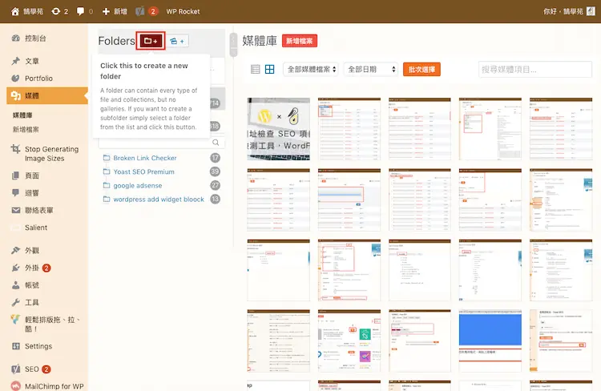This screenshot has width=601, height=391.
Task: Open updates icon showing 2
Action: click(x=60, y=11)
